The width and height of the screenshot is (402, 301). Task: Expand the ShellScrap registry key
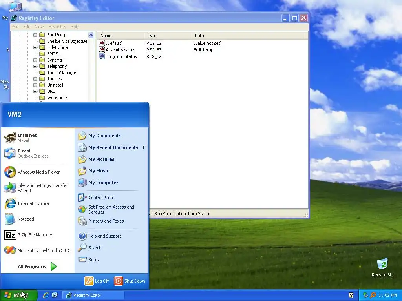coord(35,35)
